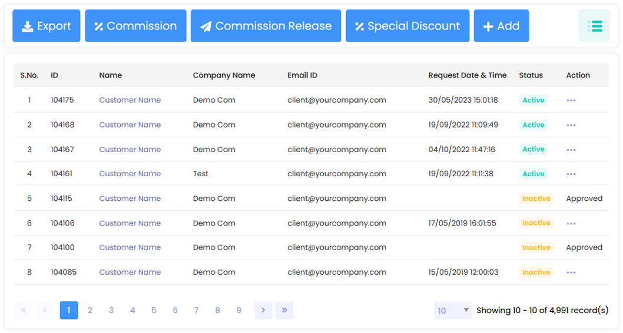623x333 pixels.
Task: Add a new record
Action: [501, 26]
